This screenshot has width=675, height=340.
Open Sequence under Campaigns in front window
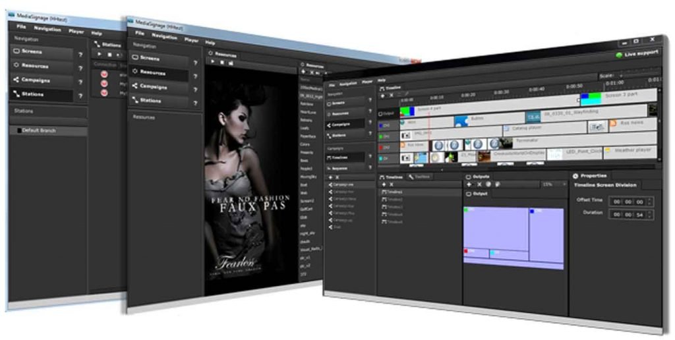coord(345,168)
